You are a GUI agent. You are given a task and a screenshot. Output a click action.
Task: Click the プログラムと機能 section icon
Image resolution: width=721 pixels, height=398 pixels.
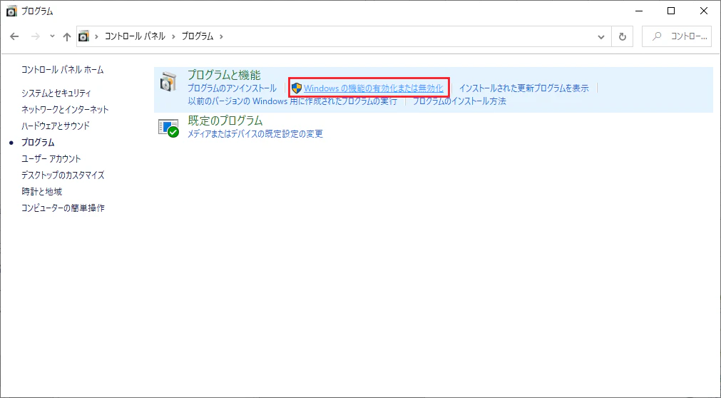168,81
